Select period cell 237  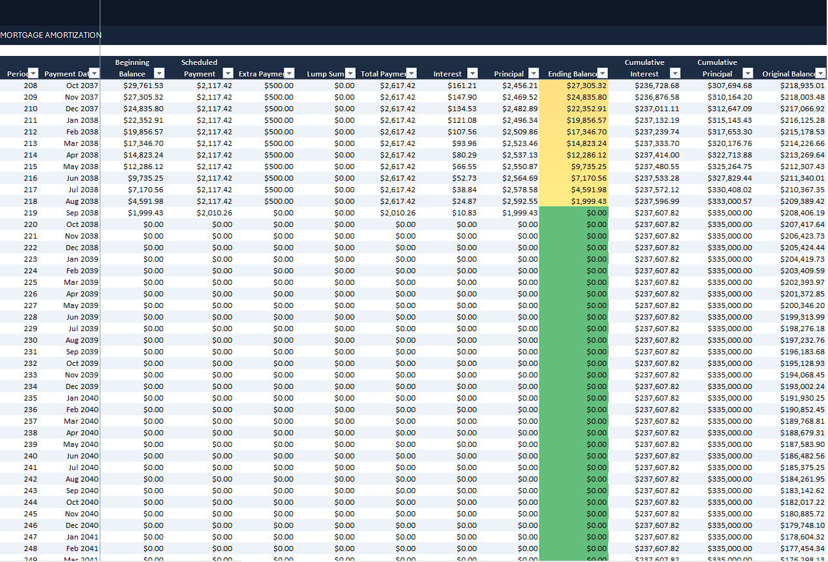coord(30,421)
